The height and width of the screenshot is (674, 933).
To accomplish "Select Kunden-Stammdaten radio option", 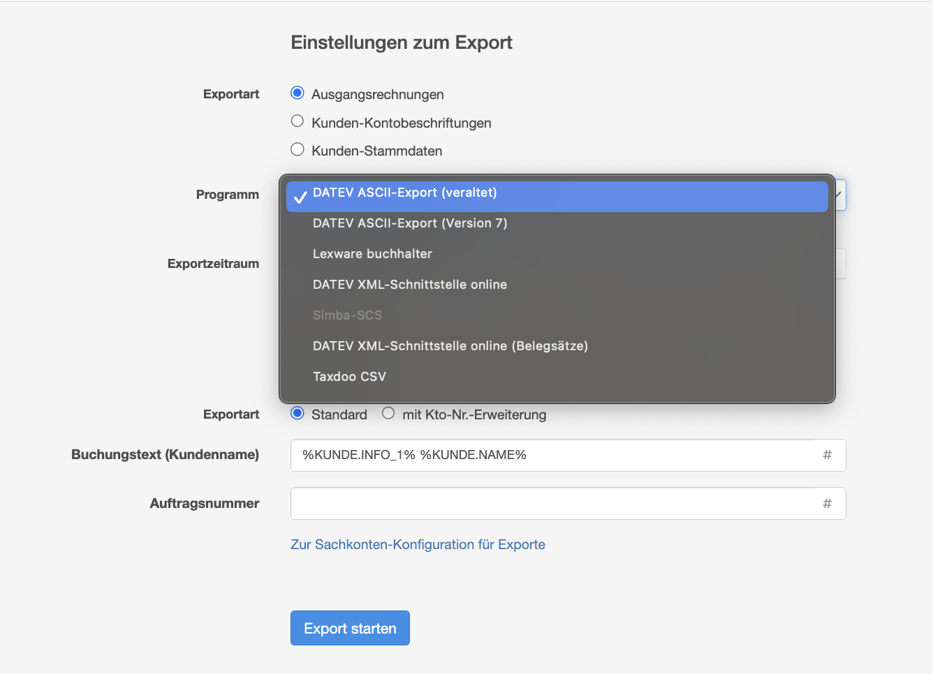I will coord(297,150).
